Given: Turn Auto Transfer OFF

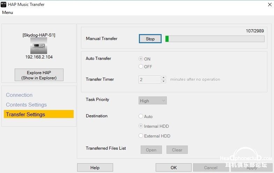Looking at the screenshot, I should pos(141,66).
